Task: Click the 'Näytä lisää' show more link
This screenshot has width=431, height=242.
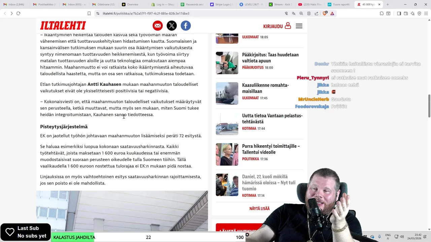Action: click(260, 208)
